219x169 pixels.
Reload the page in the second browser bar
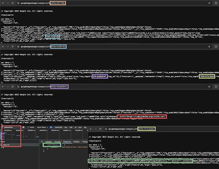pyautogui.click(x=12, y=47)
